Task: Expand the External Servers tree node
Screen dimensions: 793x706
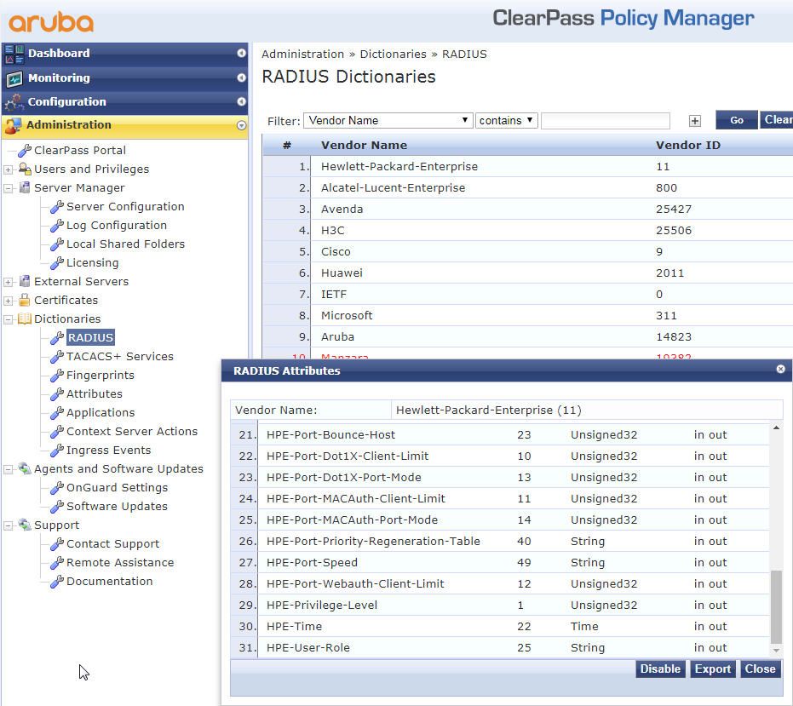Action: [9, 281]
